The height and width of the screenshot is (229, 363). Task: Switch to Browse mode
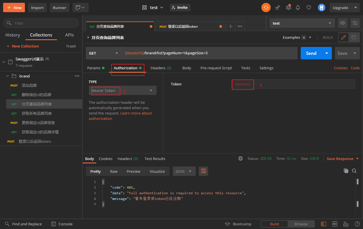[301, 224]
